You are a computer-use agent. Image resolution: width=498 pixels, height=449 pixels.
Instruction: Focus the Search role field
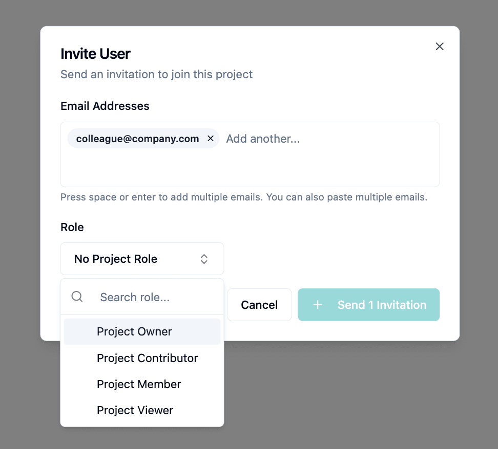pyautogui.click(x=154, y=297)
